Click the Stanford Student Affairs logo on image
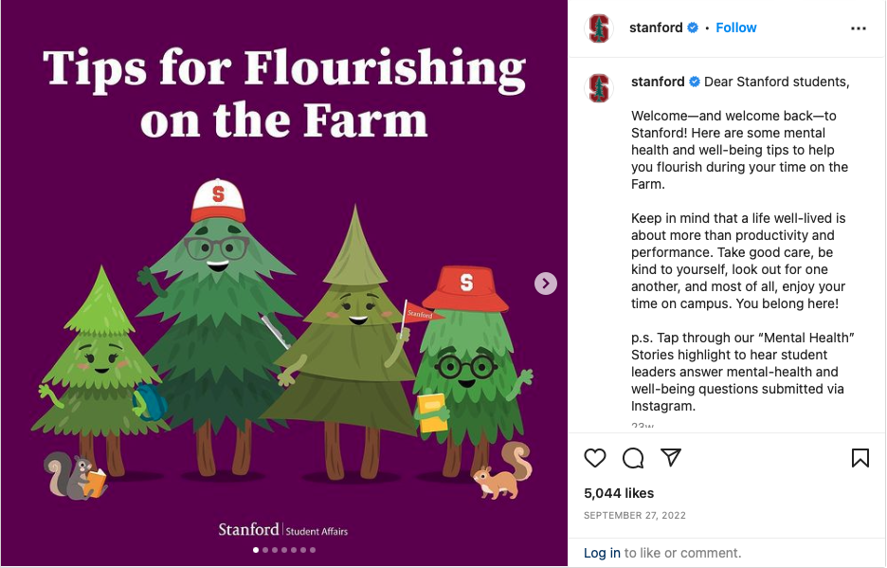The height and width of the screenshot is (568, 887). pos(283,530)
